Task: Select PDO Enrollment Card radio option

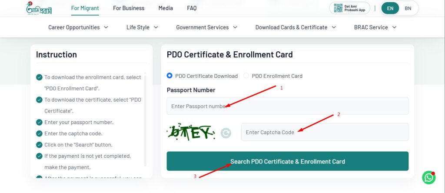Action: coord(246,76)
